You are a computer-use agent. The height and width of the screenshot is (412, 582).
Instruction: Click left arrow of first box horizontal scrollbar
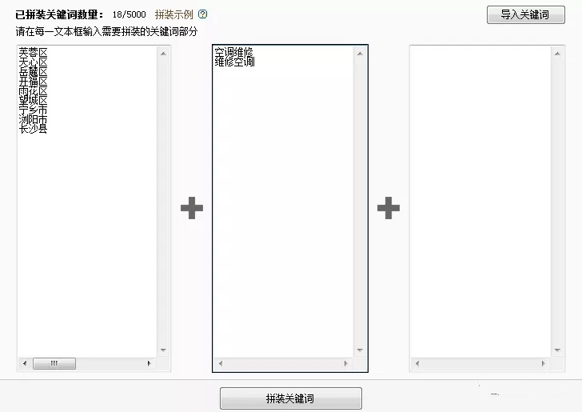pyautogui.click(x=25, y=363)
